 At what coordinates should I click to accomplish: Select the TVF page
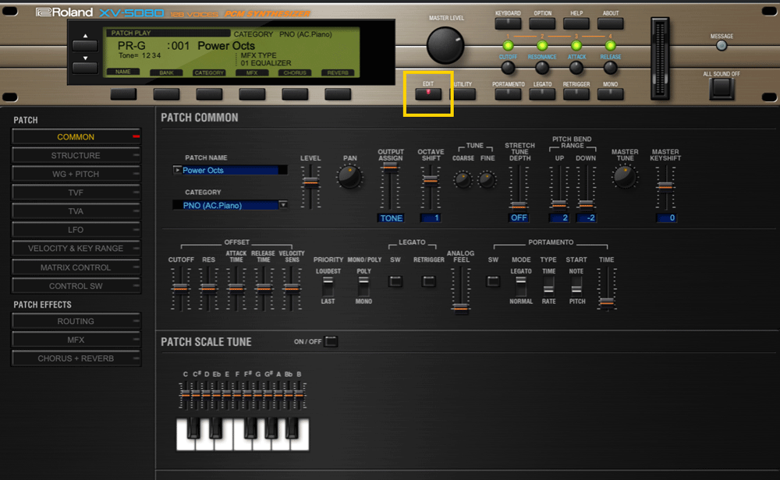click(76, 192)
